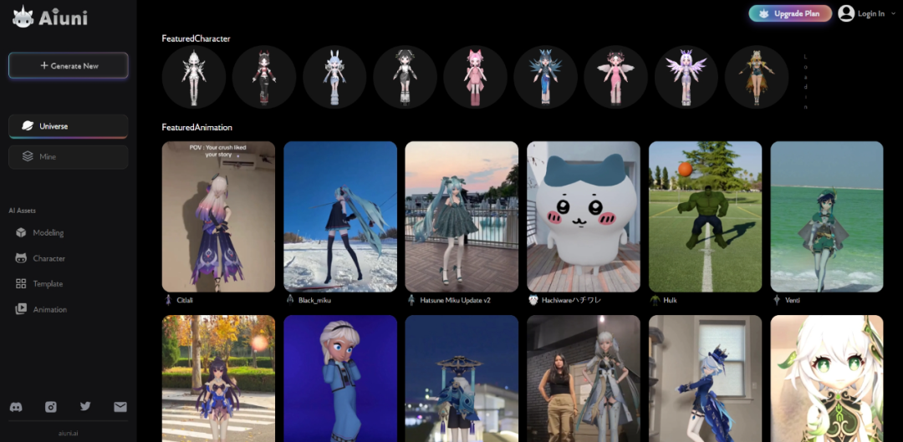Expand the Login In dropdown arrow

893,14
